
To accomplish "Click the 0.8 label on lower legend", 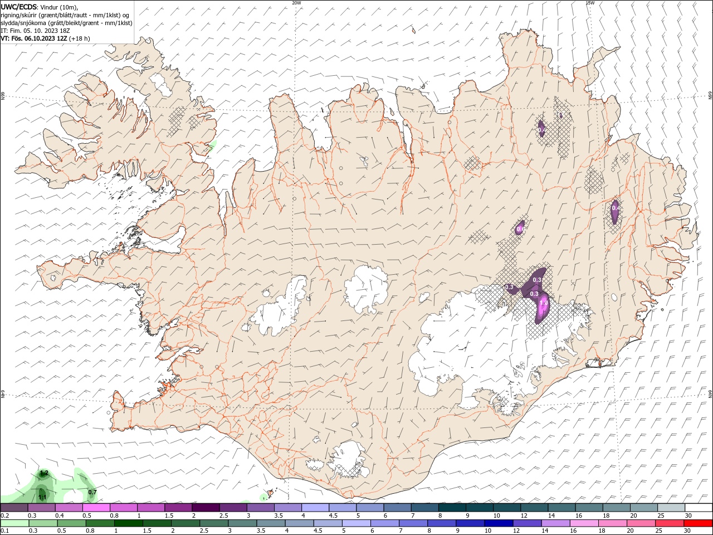I will (x=90, y=531).
